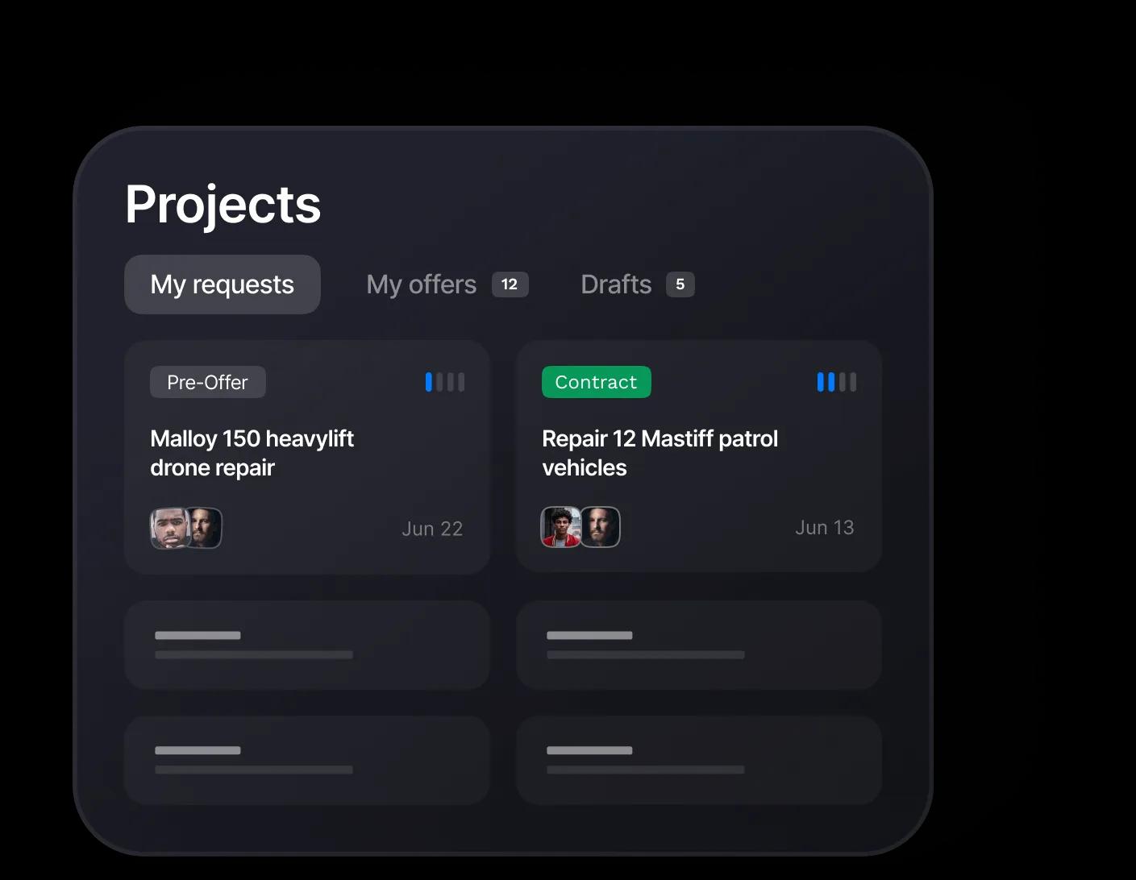The height and width of the screenshot is (880, 1136).
Task: Click the Pre-Offer status tag
Action: click(208, 382)
